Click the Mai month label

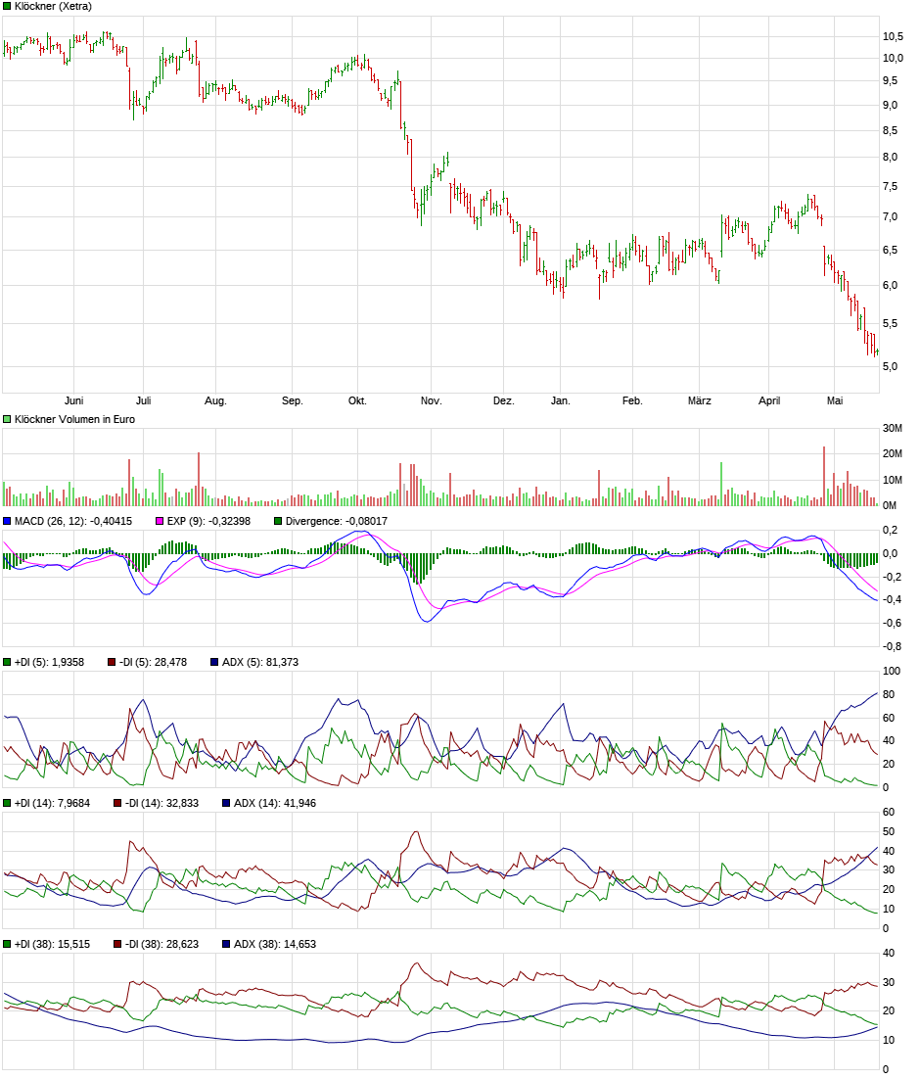pyautogui.click(x=834, y=400)
